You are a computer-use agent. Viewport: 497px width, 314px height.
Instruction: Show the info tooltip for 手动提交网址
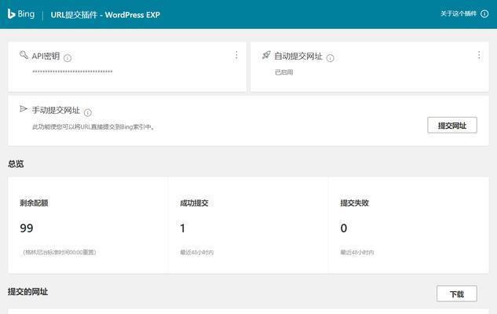pos(88,112)
